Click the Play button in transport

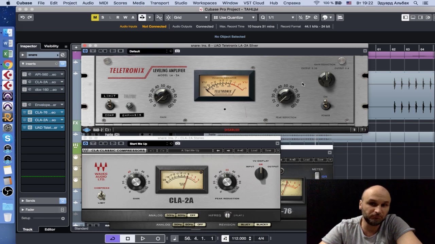[x=143, y=239]
